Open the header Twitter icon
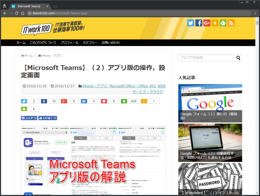The image size is (260, 196). [191, 23]
